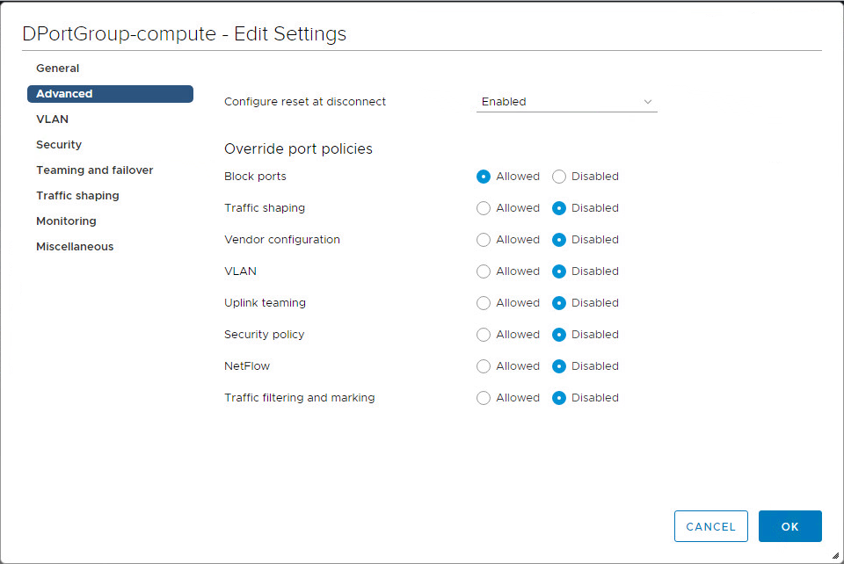
Task: Allow NetFlow port policy override
Action: coord(484,366)
